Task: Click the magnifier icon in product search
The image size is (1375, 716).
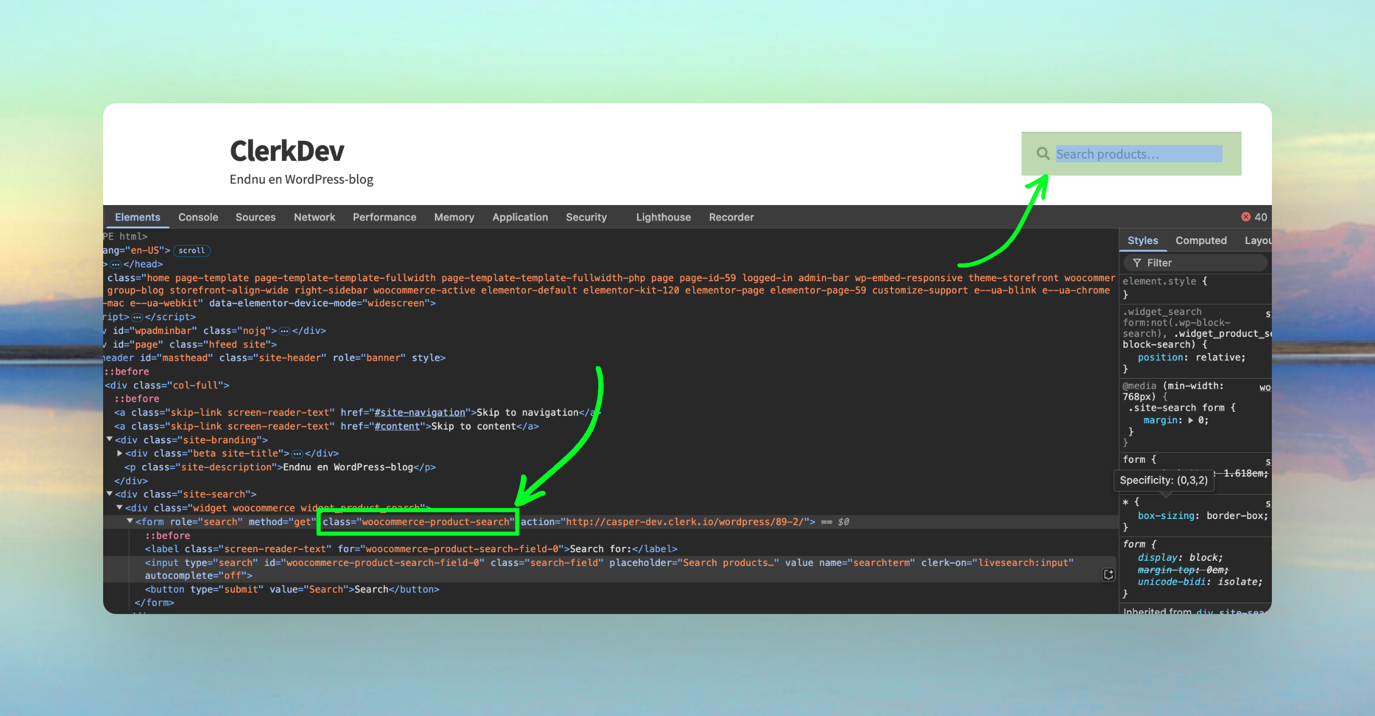Action: (x=1043, y=154)
